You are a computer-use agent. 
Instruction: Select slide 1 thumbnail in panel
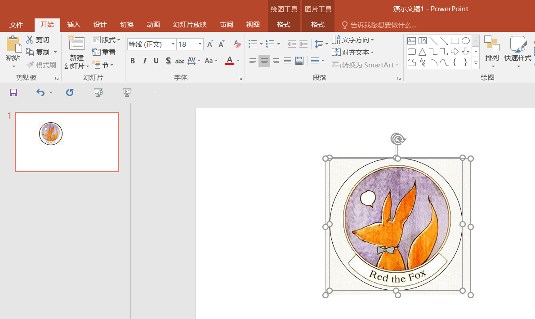pos(67,142)
